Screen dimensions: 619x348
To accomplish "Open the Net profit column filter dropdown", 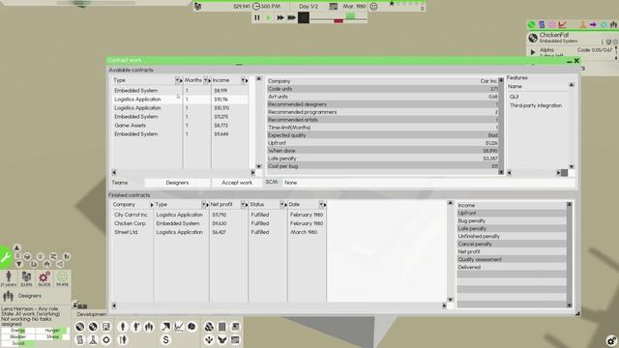I will [x=243, y=205].
